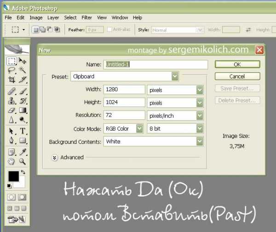Open the Edit menu
Screen dimensions: 276x232
click(x=20, y=18)
